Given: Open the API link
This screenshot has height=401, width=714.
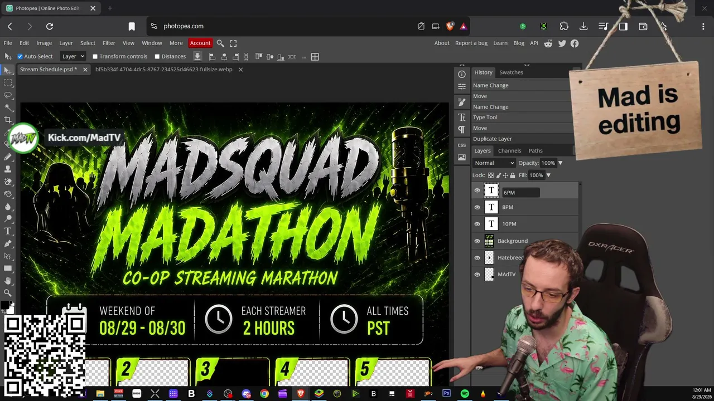Looking at the screenshot, I should click(534, 43).
